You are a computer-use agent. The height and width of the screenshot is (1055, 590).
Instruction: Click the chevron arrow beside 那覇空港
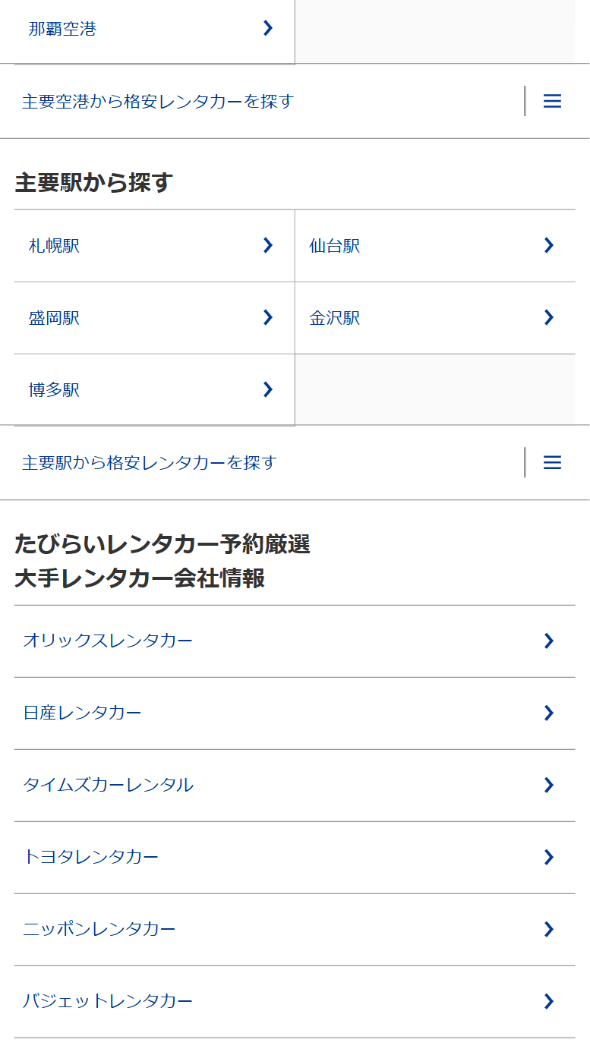tap(267, 29)
